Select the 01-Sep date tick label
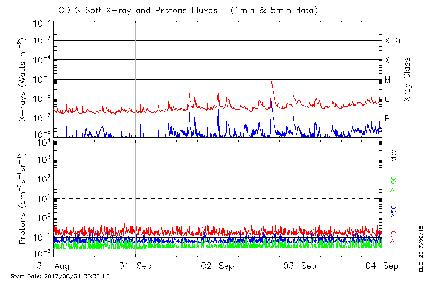 (x=135, y=265)
